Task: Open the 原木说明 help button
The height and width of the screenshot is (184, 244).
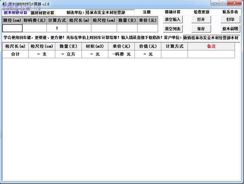Action: pos(230,29)
